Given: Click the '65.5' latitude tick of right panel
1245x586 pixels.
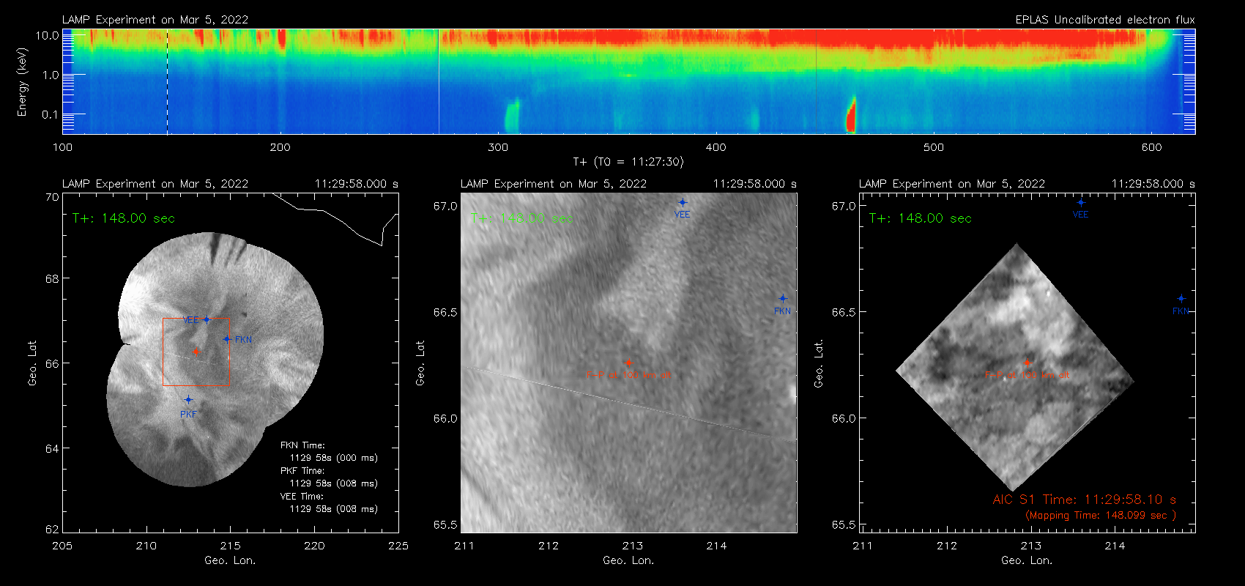Looking at the screenshot, I should 844,525.
